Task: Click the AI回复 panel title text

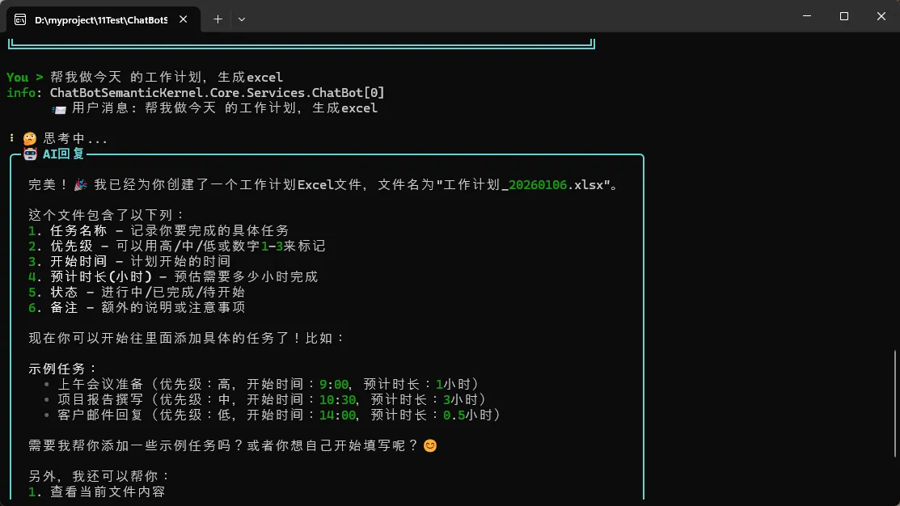Action: (x=63, y=154)
